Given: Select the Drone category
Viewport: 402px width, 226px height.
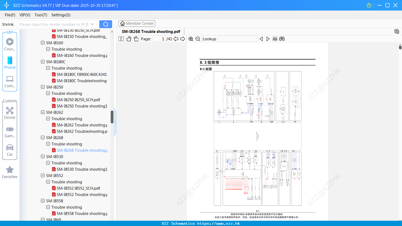Looking at the screenshot, I should coord(10,113).
